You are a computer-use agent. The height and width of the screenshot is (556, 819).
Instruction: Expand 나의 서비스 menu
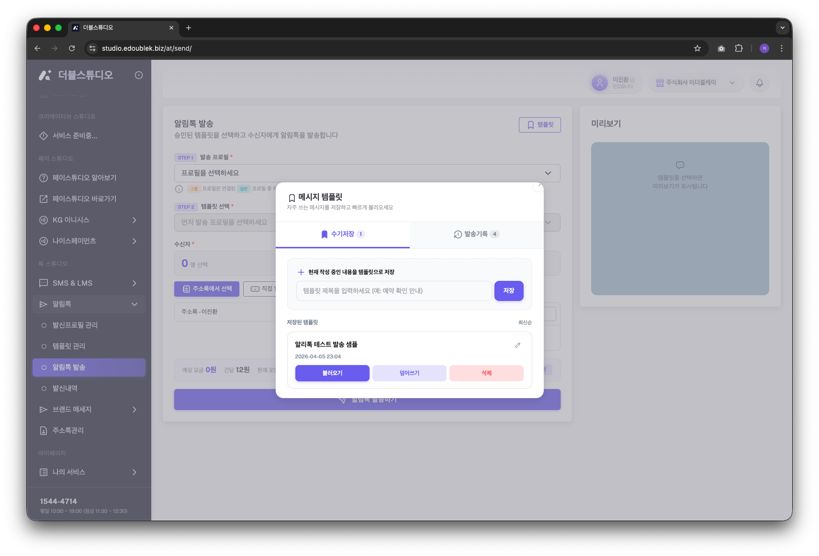point(89,472)
